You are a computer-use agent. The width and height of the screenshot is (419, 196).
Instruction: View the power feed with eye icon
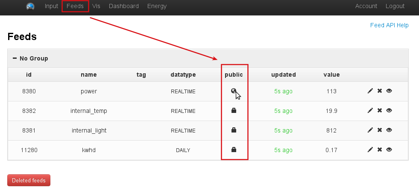pyautogui.click(x=389, y=91)
